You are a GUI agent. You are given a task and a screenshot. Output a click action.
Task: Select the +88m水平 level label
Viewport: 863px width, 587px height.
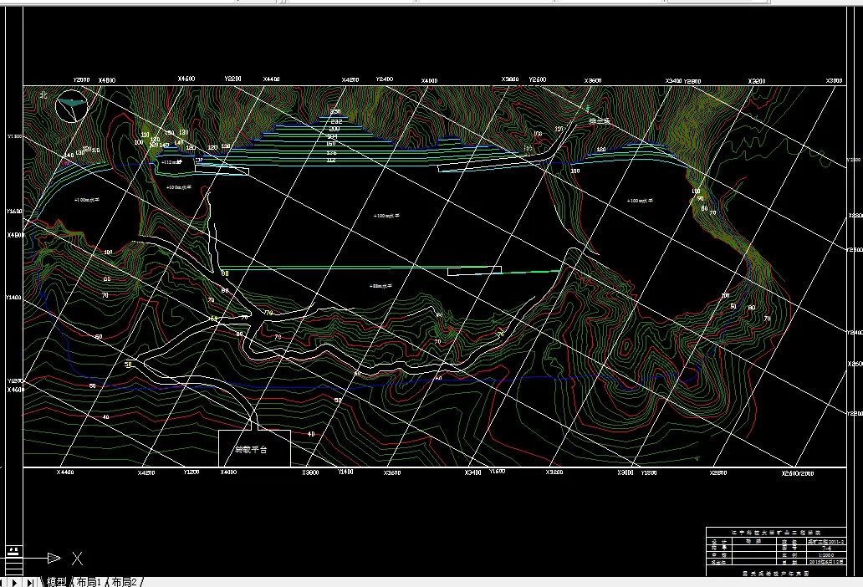(380, 286)
